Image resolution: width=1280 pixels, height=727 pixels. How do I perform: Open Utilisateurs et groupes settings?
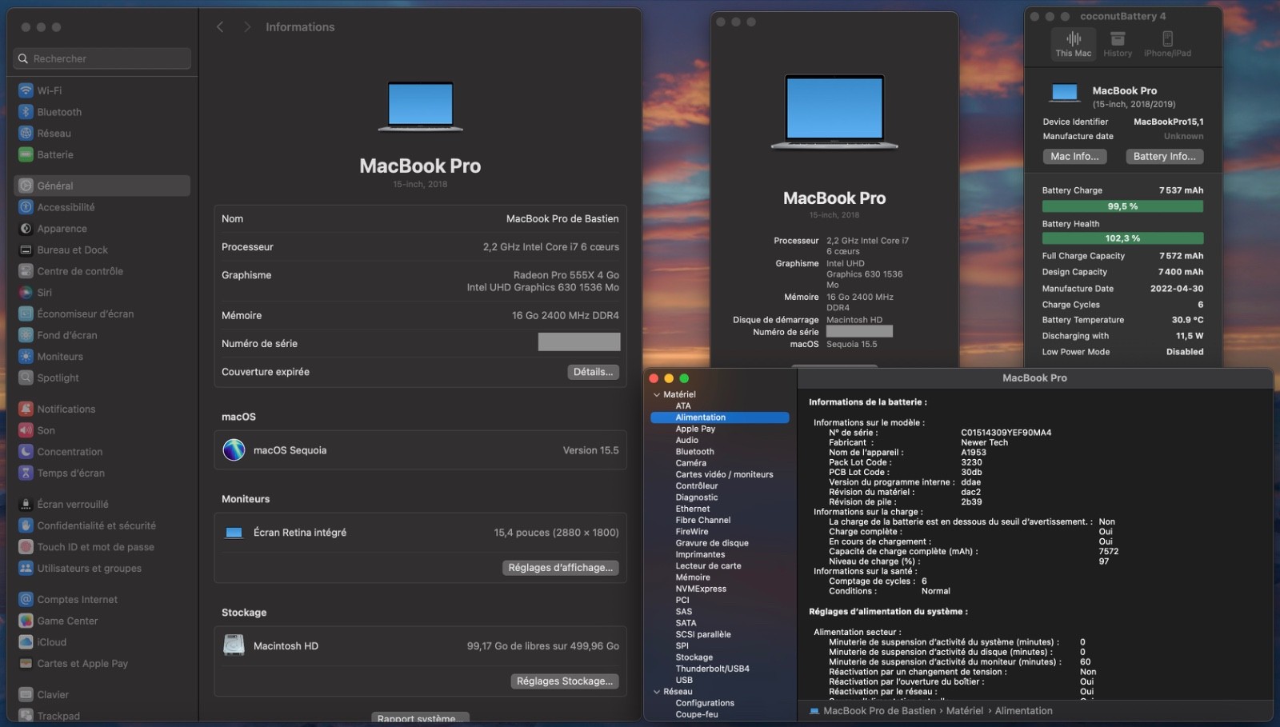tap(102, 569)
